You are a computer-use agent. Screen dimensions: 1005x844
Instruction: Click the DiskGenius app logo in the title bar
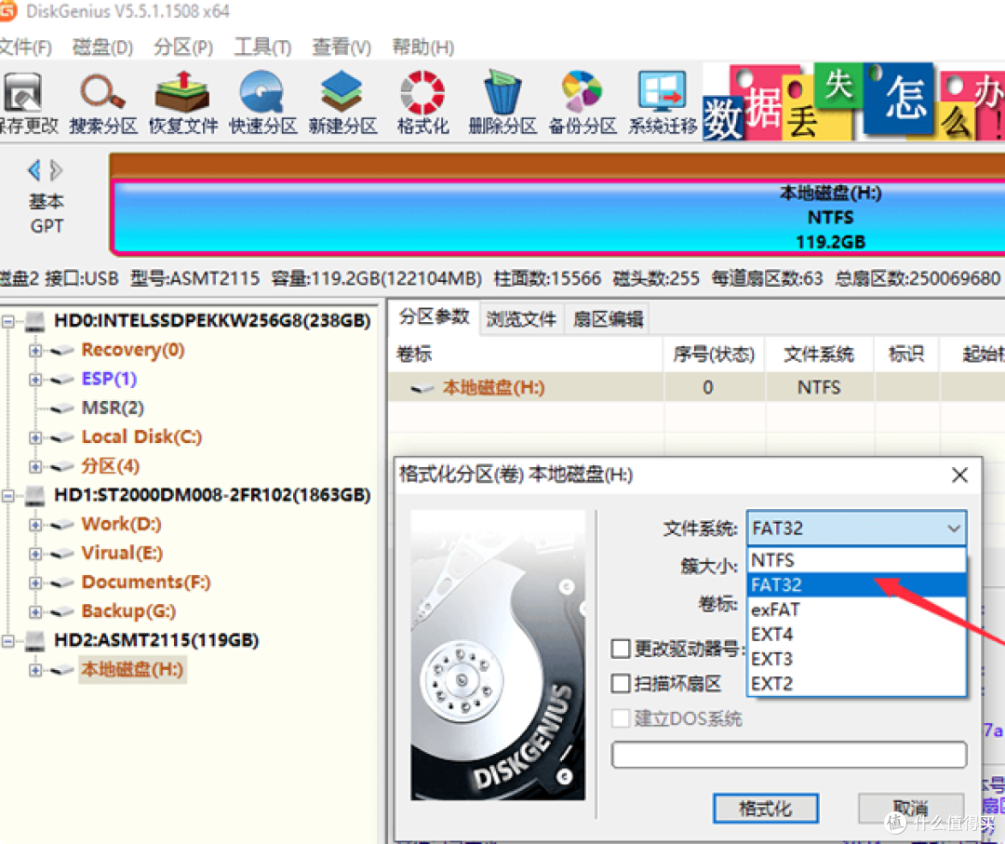pyautogui.click(x=7, y=11)
